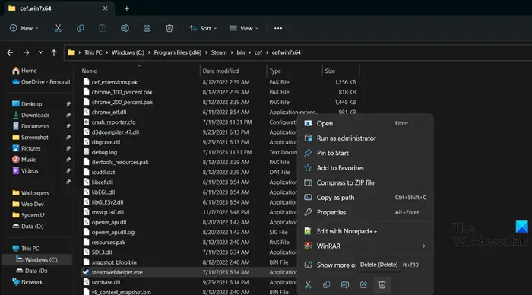This screenshot has width=532, height=295.
Task: Choose Open from the context menu
Action: click(365, 124)
